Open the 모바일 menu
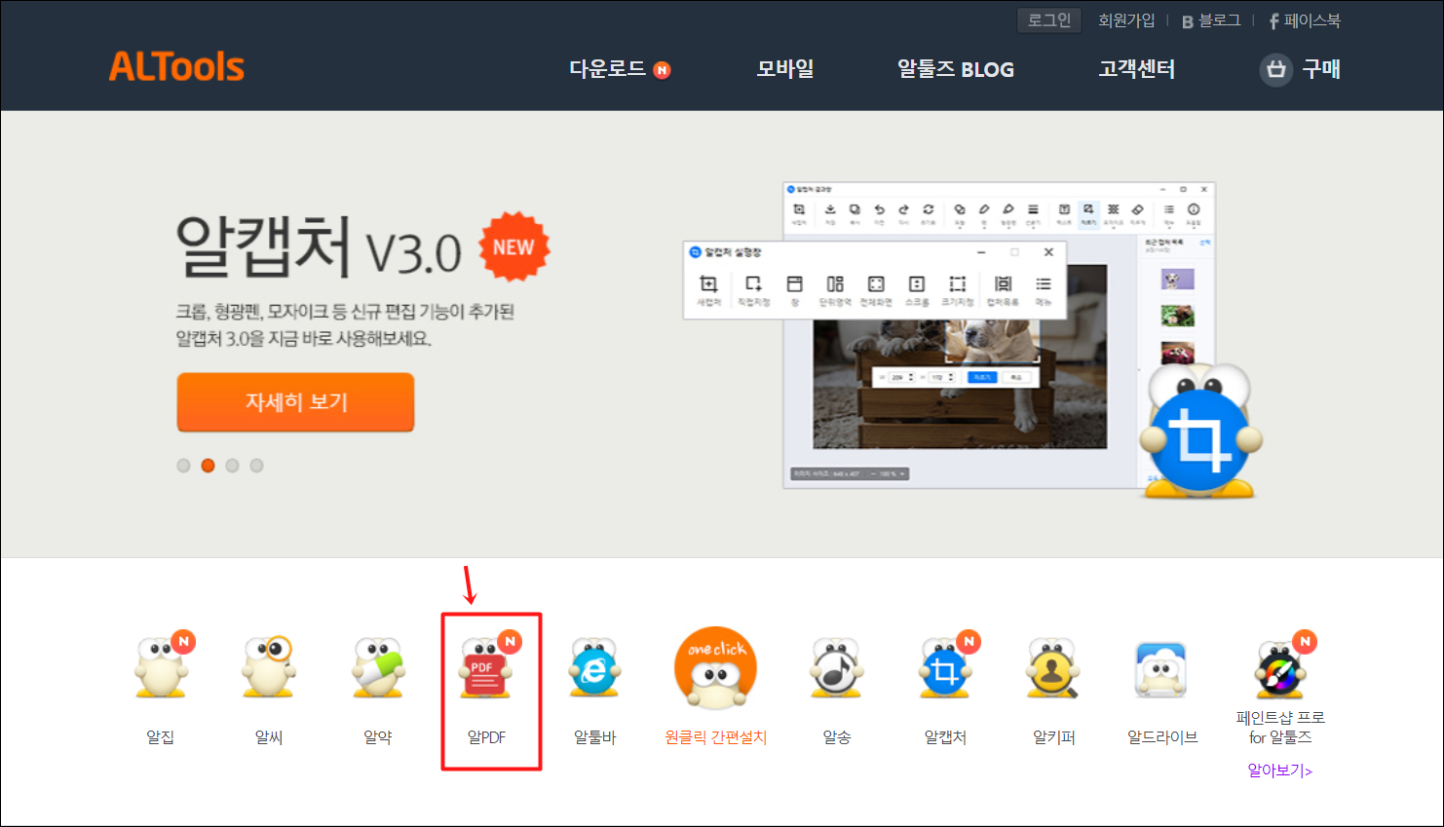The image size is (1444, 827). (x=785, y=69)
